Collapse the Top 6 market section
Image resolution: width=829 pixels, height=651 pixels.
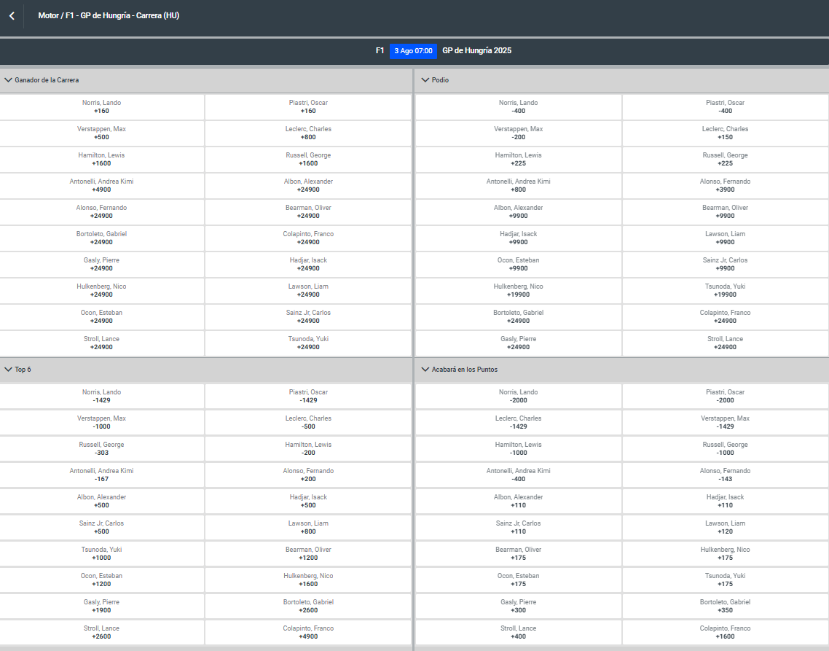tap(9, 370)
